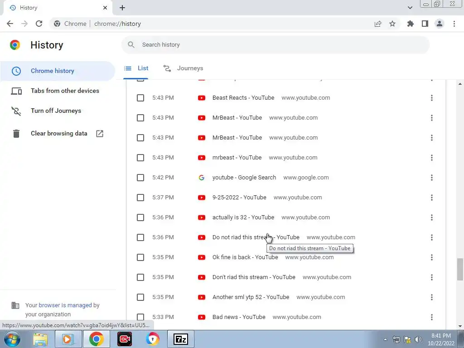The width and height of the screenshot is (464, 348).
Task: Click the Search history field
Action: point(275,45)
